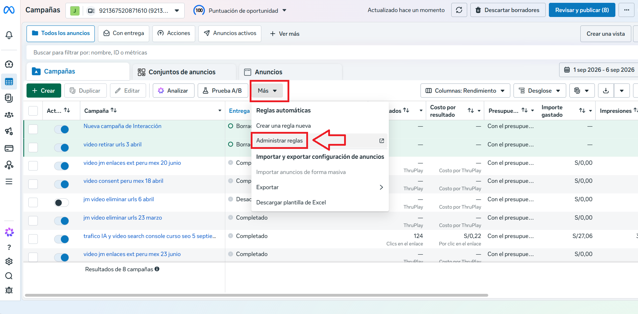The height and width of the screenshot is (314, 638).
Task: Open the trafico IA y video search console campaign link
Action: (150, 236)
